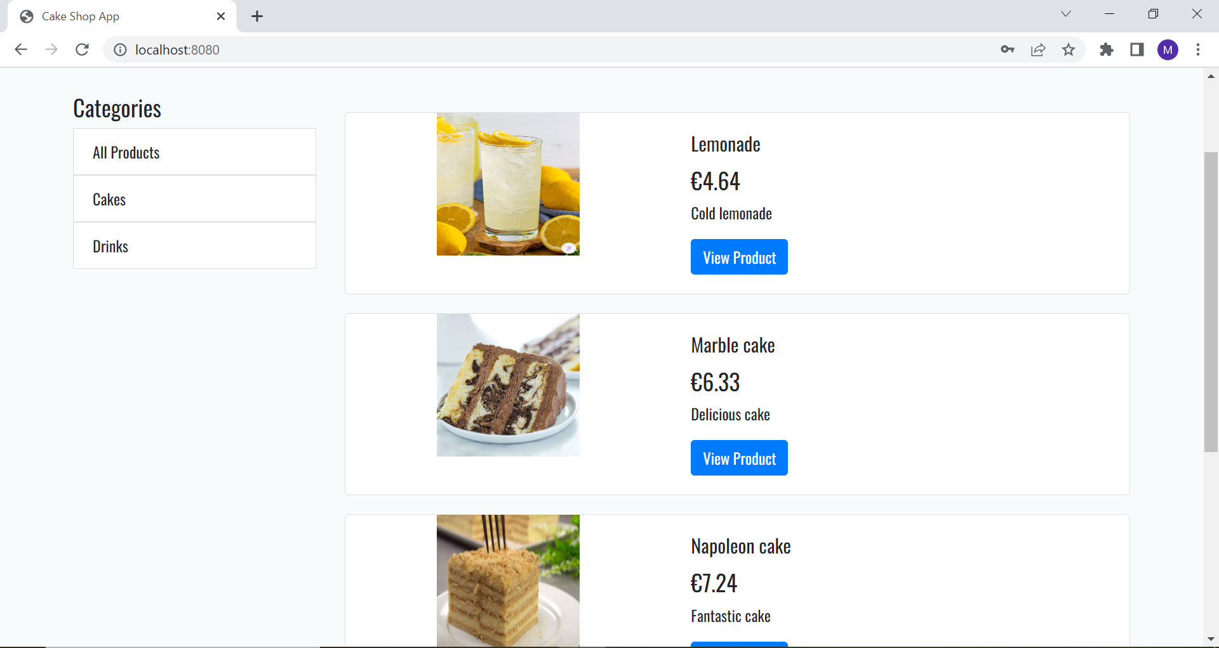The width and height of the screenshot is (1219, 648).
Task: Click the share icon in the toolbar
Action: tap(1037, 49)
